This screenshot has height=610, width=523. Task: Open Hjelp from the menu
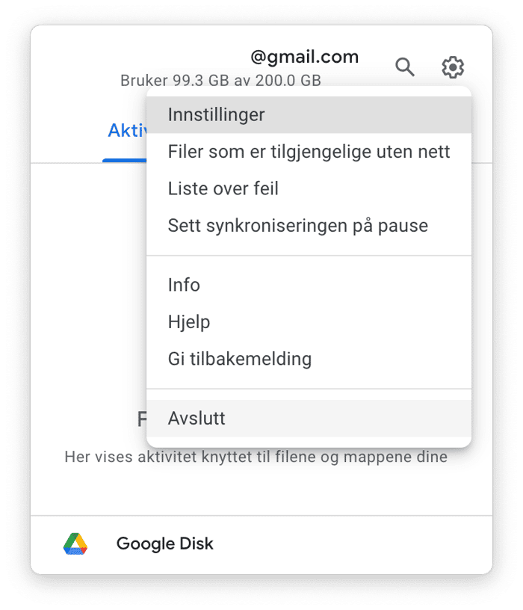309,321
